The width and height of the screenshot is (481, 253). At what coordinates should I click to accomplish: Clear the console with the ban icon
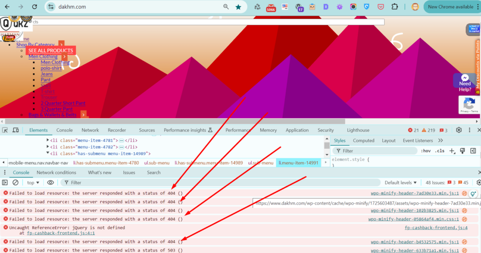coord(16,183)
